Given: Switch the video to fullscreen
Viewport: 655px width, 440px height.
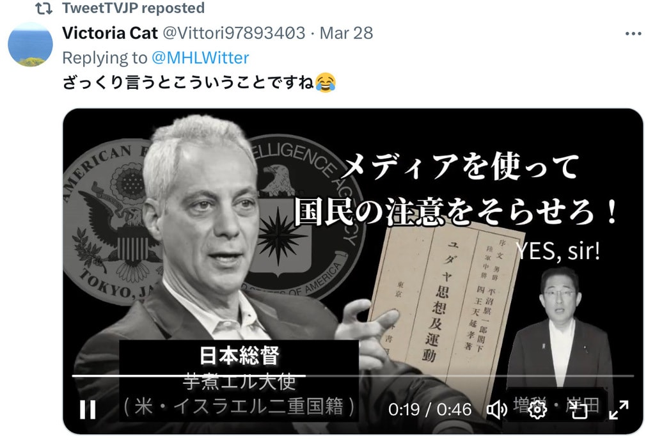Looking at the screenshot, I should [x=619, y=409].
